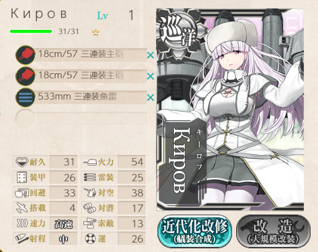Click the 改造 remodel button
318x252 pixels.
(274, 231)
